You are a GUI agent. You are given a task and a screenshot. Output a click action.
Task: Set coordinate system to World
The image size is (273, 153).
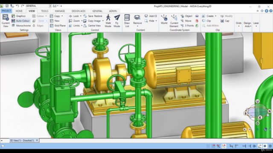164,20
